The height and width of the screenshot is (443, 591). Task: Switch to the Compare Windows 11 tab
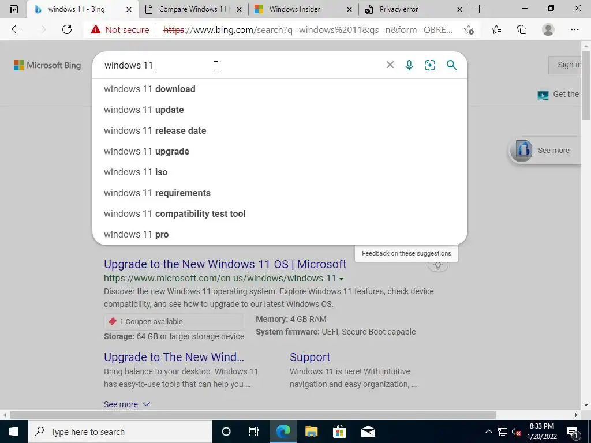192,9
